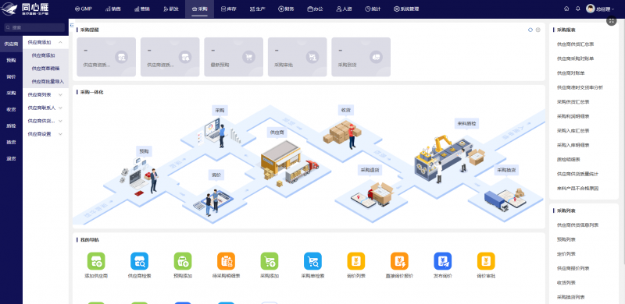Expand the 供应商列表 menu group
The height and width of the screenshot is (304, 625).
(60, 94)
